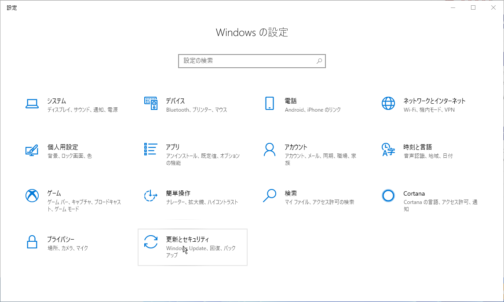Click 'Cortana の言語、アクセス許可、通知' description
504x302 pixels.
point(440,206)
